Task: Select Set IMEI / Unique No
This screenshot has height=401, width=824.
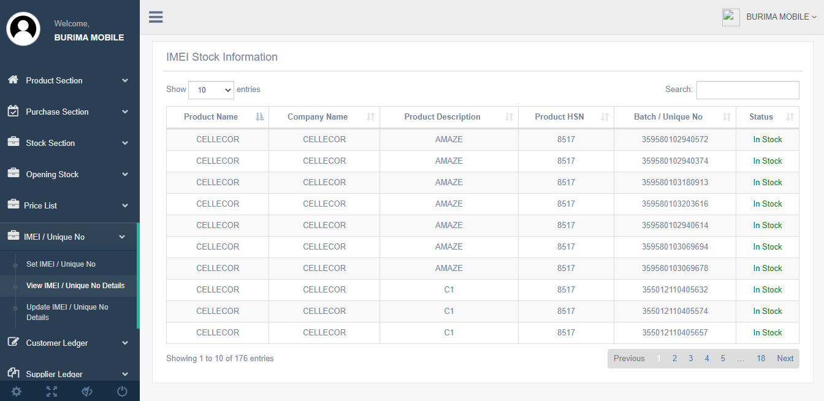Action: (x=61, y=264)
